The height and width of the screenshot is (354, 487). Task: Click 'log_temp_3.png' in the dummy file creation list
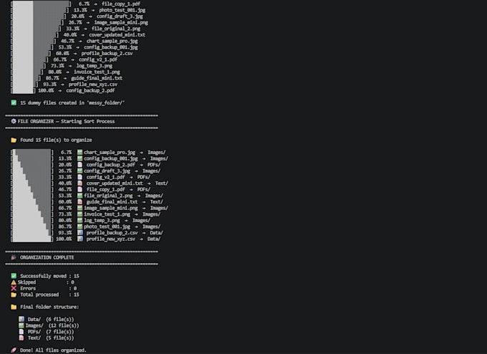[94, 66]
